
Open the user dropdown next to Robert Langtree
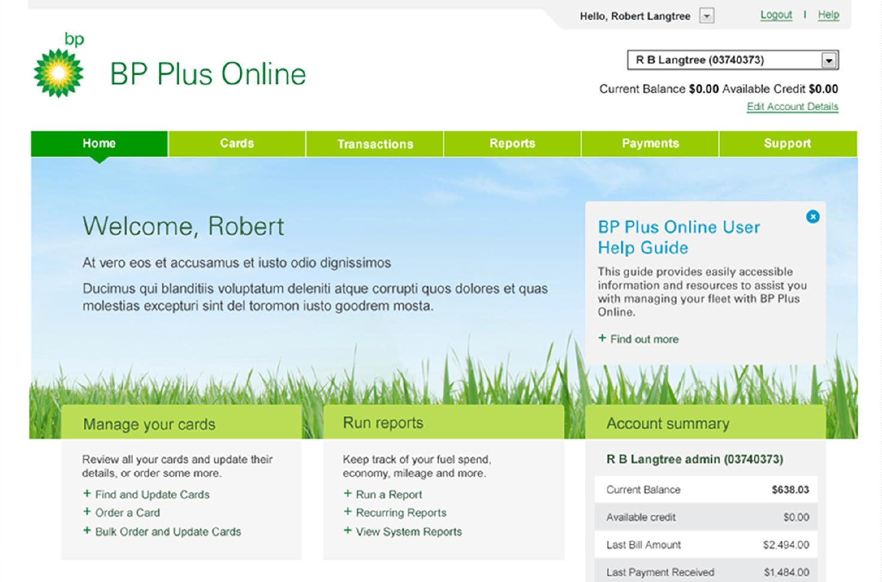[x=707, y=16]
